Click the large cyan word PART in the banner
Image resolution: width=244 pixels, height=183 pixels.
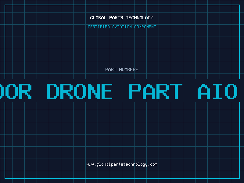pos(156,91)
